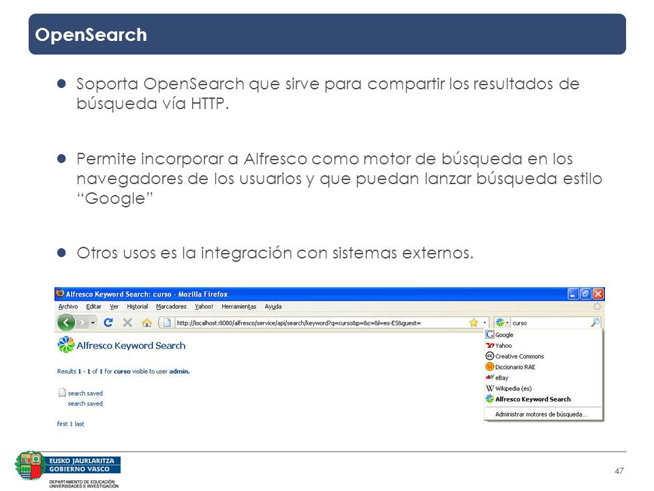Select Creative Commons search engine
Viewport: 654px width, 491px height.
click(x=543, y=357)
